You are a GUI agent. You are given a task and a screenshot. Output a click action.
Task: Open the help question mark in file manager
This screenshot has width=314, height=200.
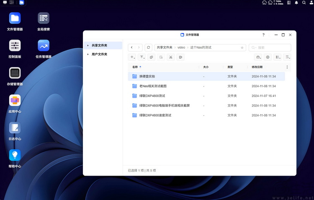(263, 35)
